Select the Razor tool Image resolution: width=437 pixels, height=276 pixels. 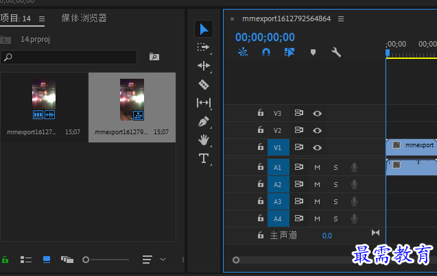tap(204, 84)
